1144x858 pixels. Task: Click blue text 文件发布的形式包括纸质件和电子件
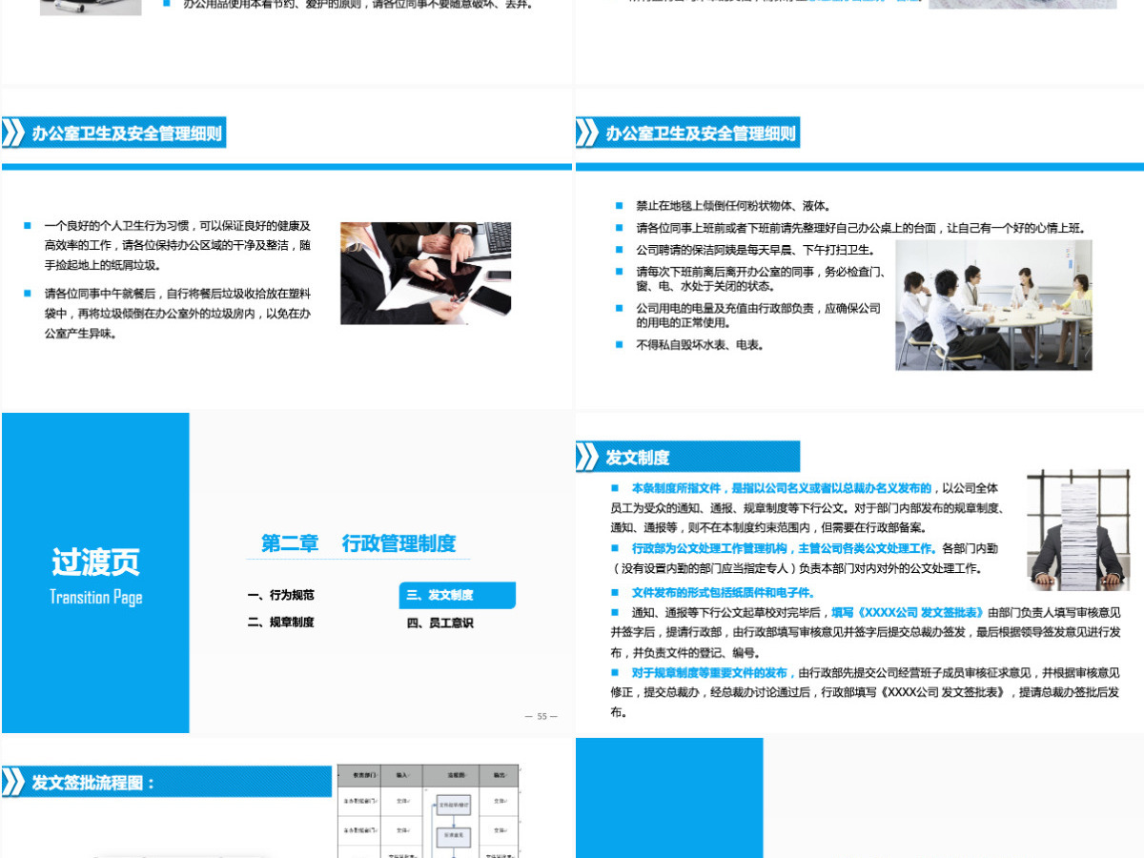click(x=723, y=592)
